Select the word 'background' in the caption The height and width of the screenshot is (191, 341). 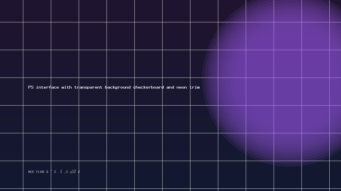point(118,87)
